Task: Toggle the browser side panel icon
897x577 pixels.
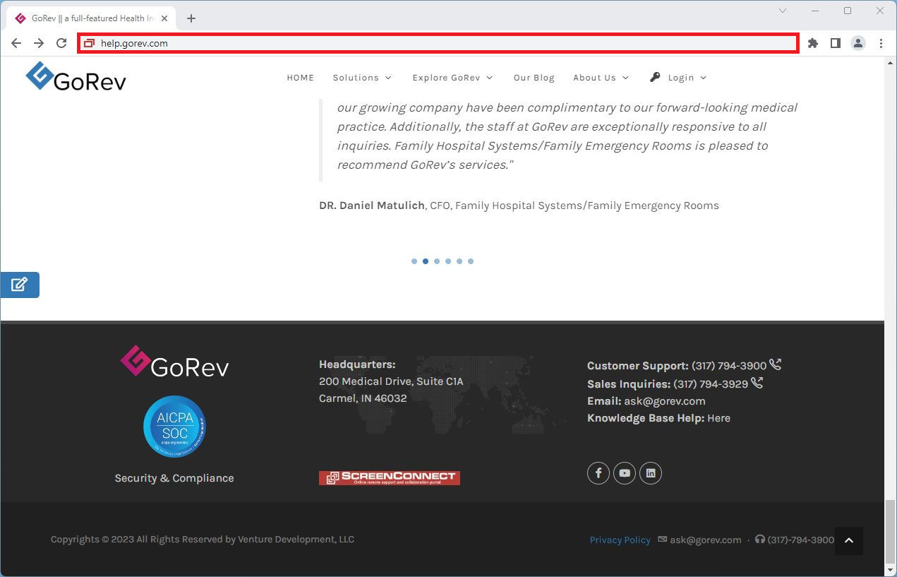Action: click(836, 43)
